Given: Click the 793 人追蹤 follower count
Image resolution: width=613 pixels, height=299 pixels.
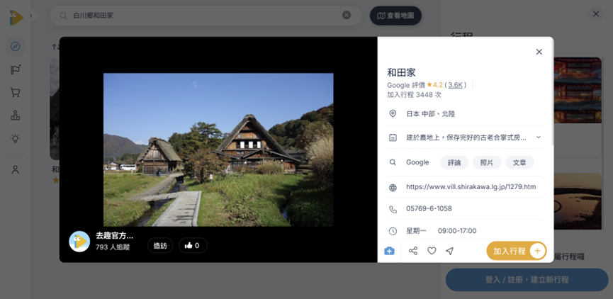Looking at the screenshot, I should point(113,247).
